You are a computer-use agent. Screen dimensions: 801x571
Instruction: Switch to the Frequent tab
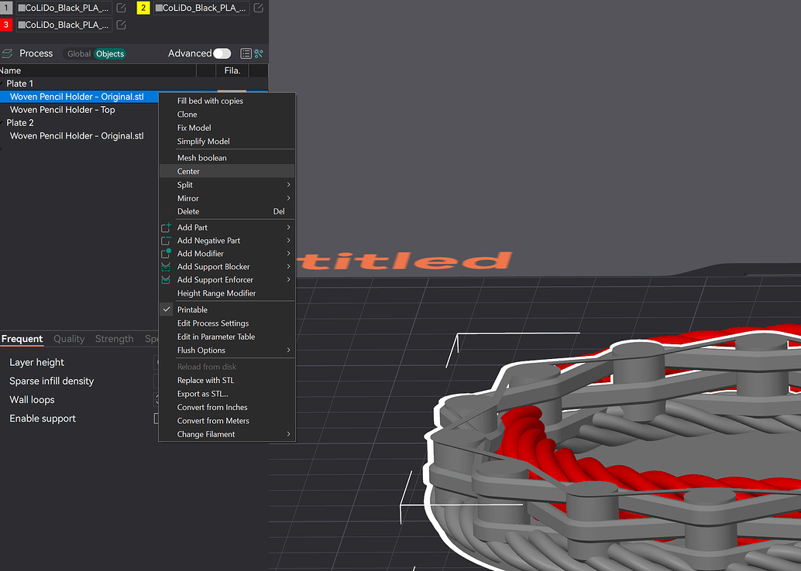(x=22, y=339)
